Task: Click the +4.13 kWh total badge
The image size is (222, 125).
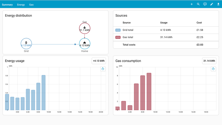Action: 99,61
